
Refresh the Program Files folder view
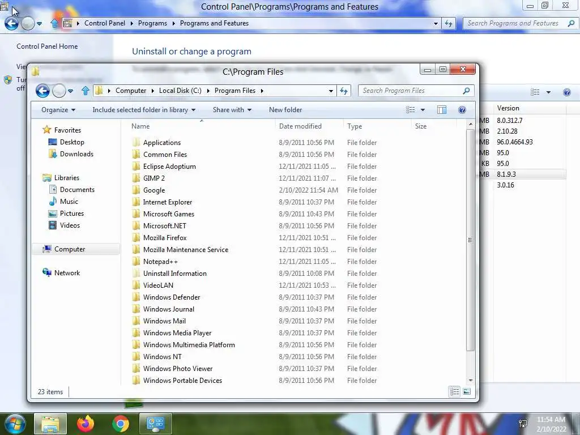point(344,91)
